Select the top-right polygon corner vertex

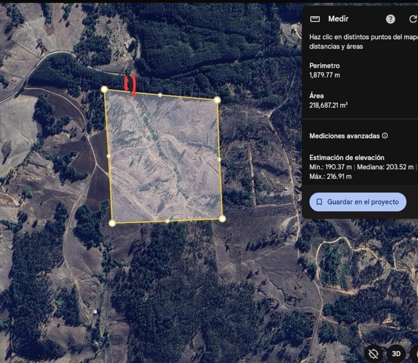point(217,100)
